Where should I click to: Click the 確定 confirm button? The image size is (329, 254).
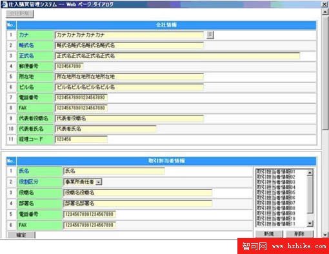(x=21, y=235)
